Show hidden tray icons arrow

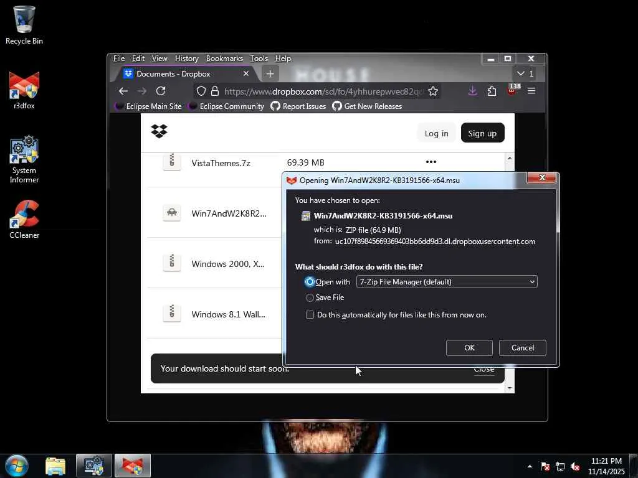pyautogui.click(x=530, y=466)
